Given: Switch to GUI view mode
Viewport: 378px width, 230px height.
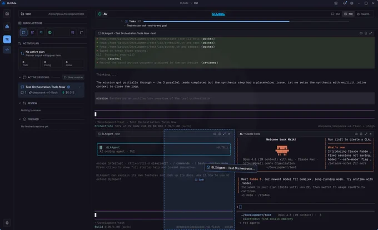Looking at the screenshot, I should pyautogui.click(x=335, y=14).
